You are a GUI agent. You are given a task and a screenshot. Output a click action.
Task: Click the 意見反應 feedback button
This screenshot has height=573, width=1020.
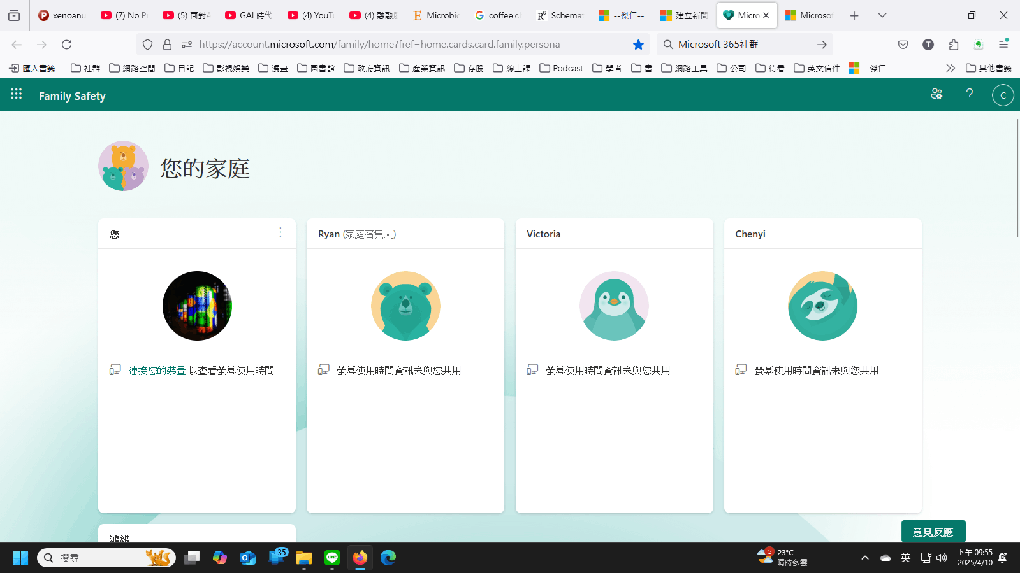[933, 532]
